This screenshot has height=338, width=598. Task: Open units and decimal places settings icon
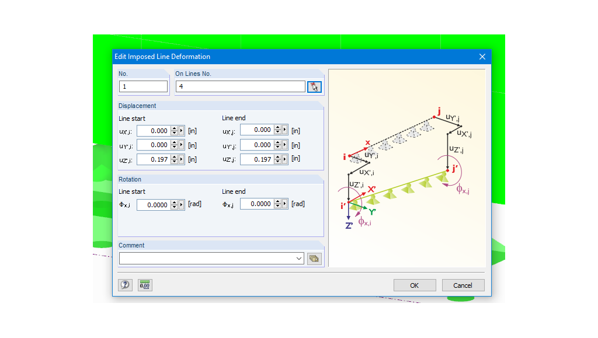tap(144, 285)
